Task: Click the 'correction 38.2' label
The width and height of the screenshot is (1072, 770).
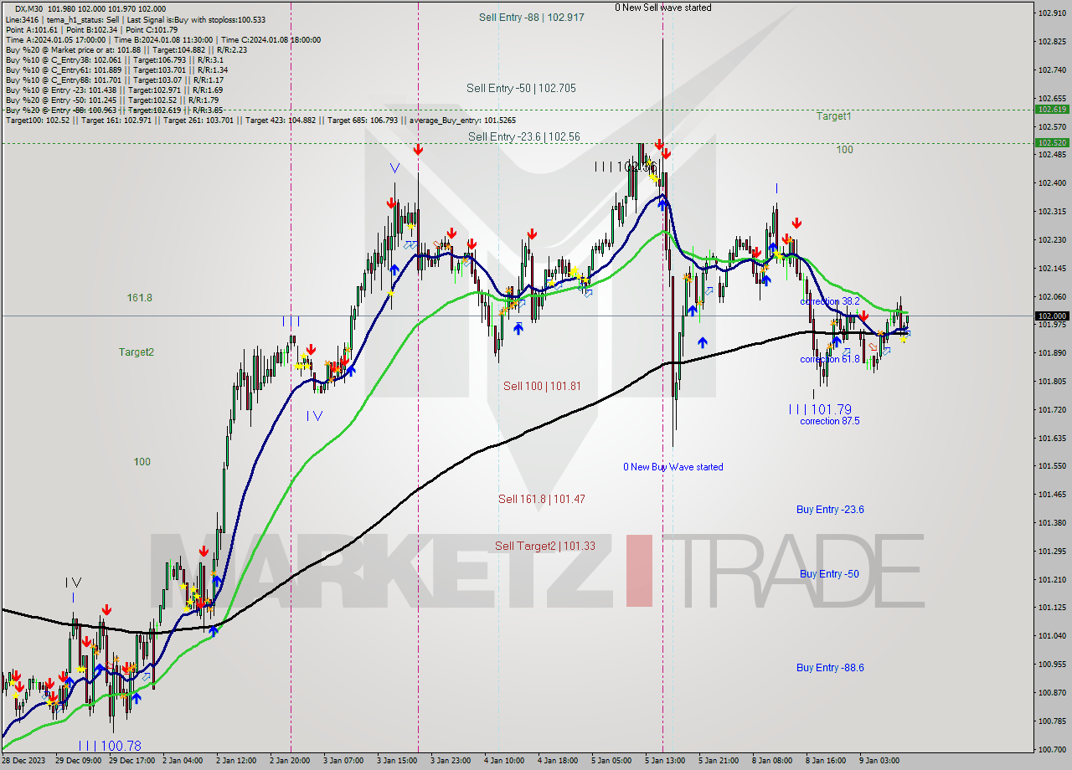Action: pyautogui.click(x=830, y=301)
